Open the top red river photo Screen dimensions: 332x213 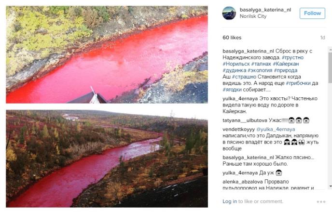click(107, 54)
